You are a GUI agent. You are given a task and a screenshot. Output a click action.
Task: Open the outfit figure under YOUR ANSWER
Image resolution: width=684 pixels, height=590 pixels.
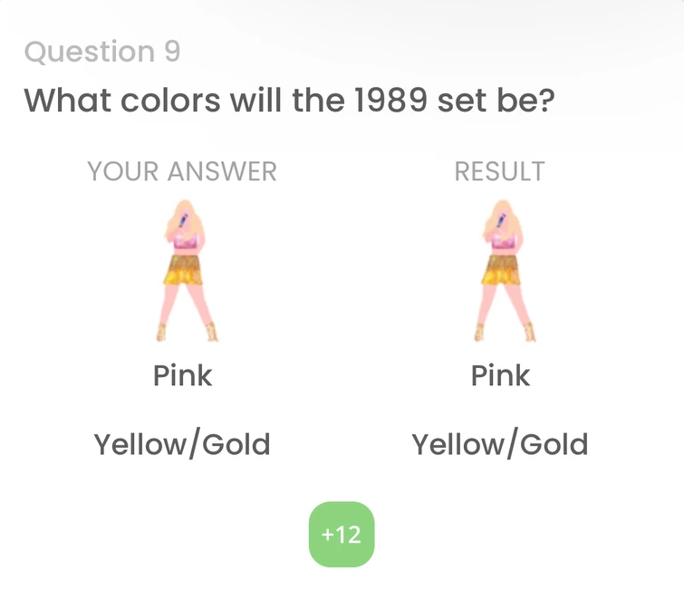tap(184, 272)
